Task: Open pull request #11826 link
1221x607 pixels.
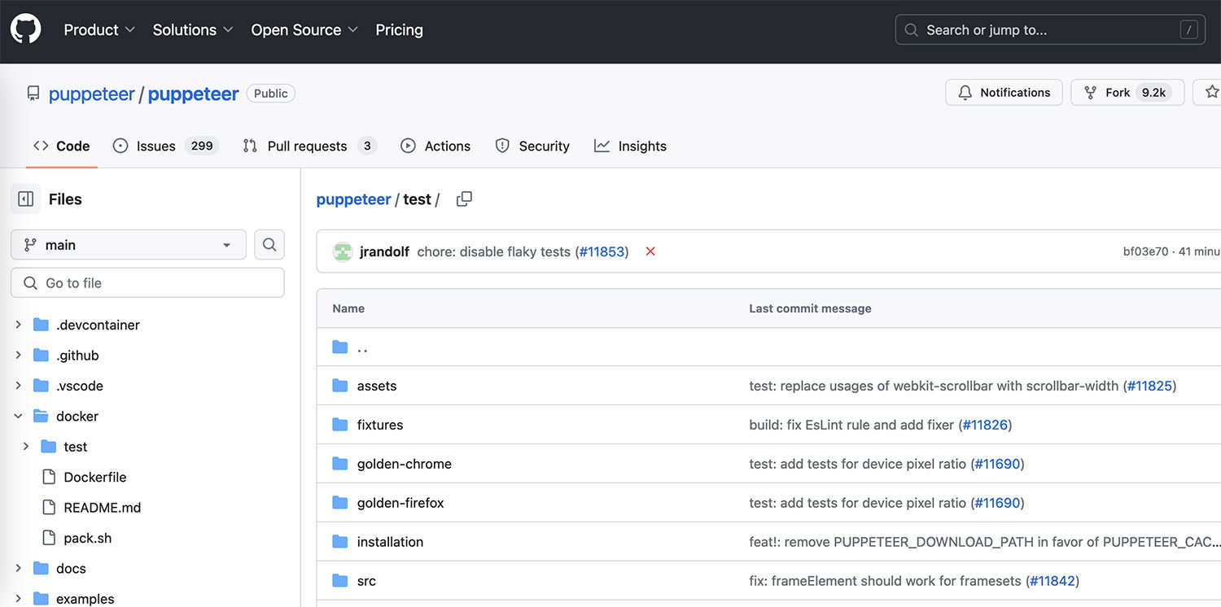Action: click(986, 425)
